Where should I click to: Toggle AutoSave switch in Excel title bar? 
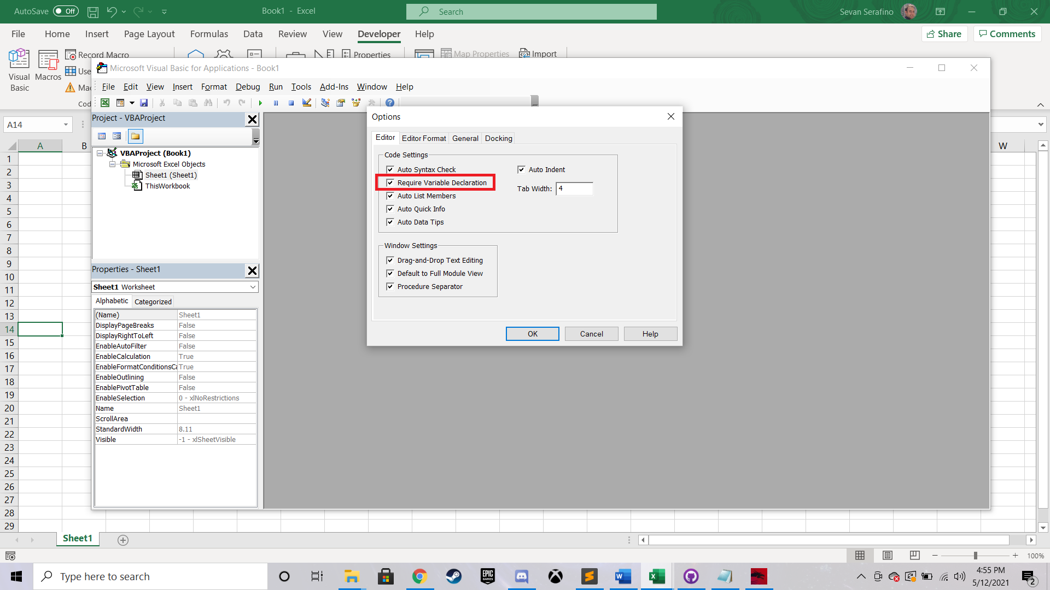point(66,11)
